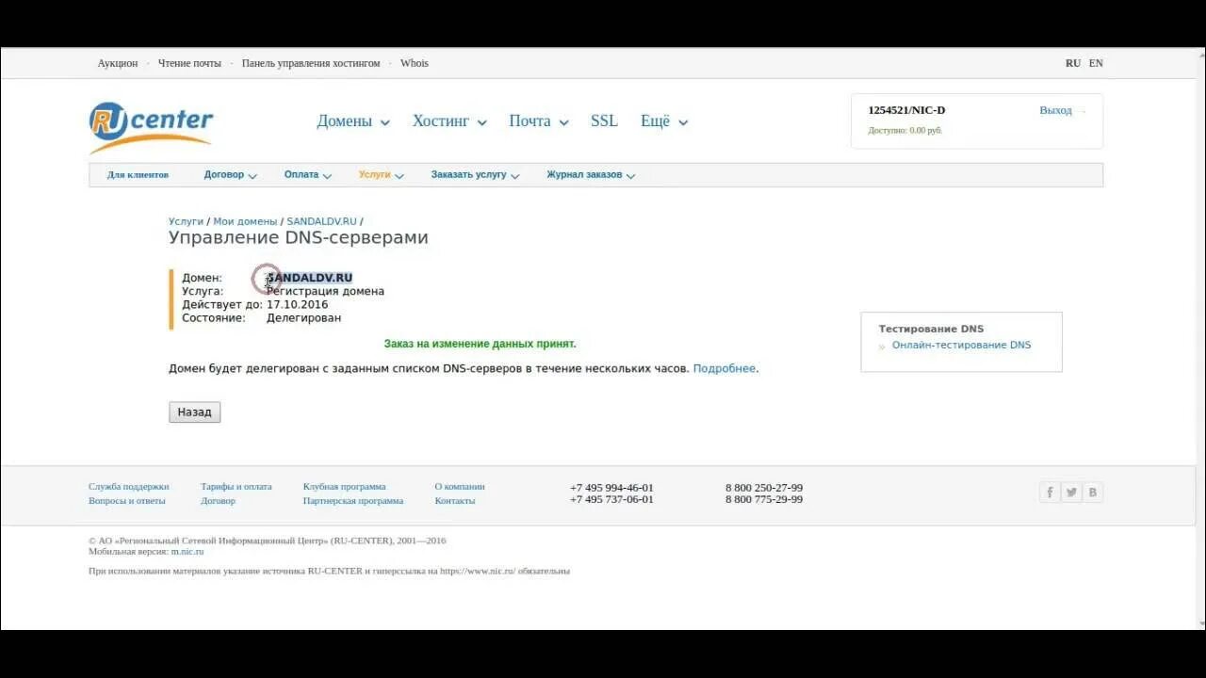Go to SANDALDV.RU breadcrumb

coord(321,221)
